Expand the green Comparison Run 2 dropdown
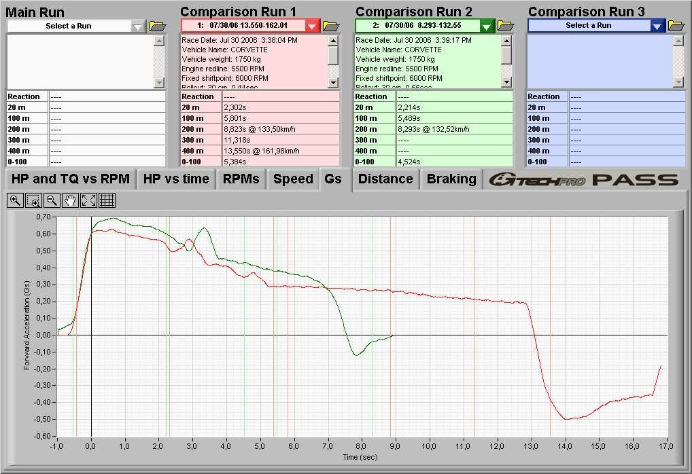The image size is (692, 474). click(x=487, y=26)
